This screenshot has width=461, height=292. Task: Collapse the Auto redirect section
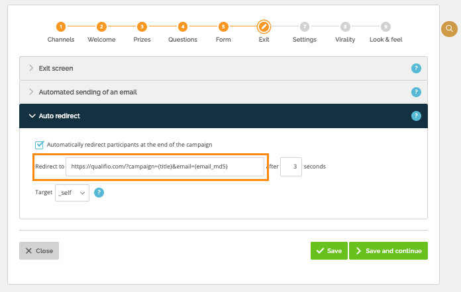(223, 116)
